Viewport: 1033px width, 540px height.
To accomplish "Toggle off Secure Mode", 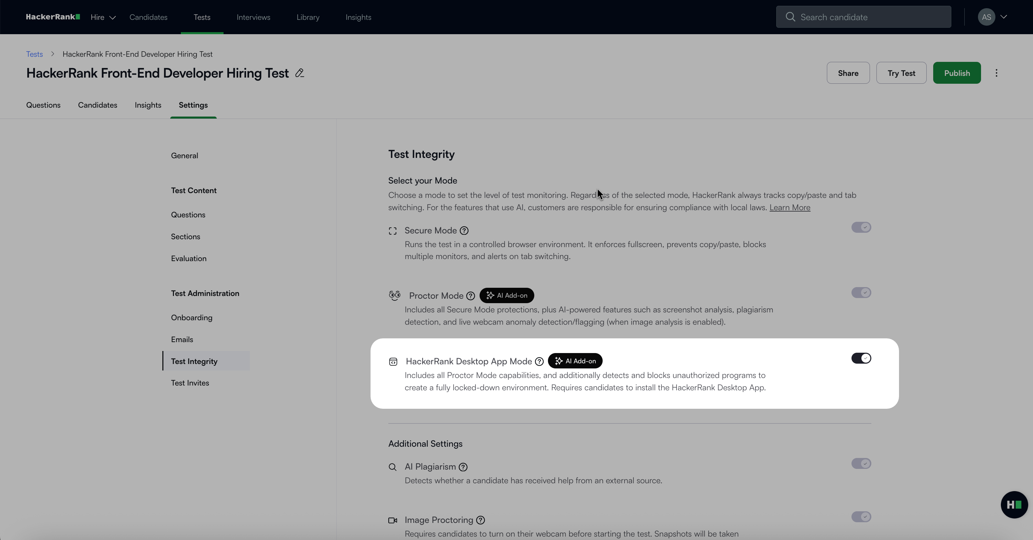I will 861,227.
